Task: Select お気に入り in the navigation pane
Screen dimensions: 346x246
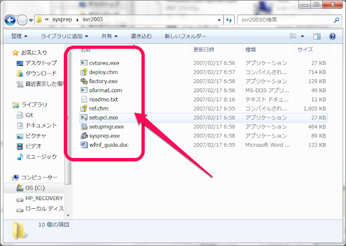Action: 34,53
